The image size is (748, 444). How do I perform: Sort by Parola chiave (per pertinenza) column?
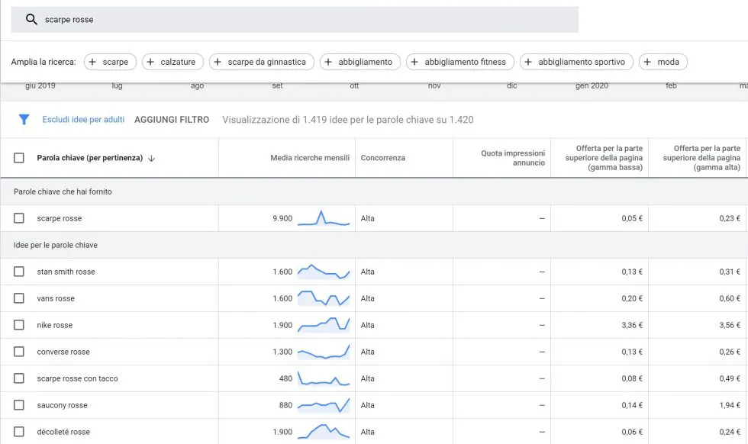[x=90, y=158]
